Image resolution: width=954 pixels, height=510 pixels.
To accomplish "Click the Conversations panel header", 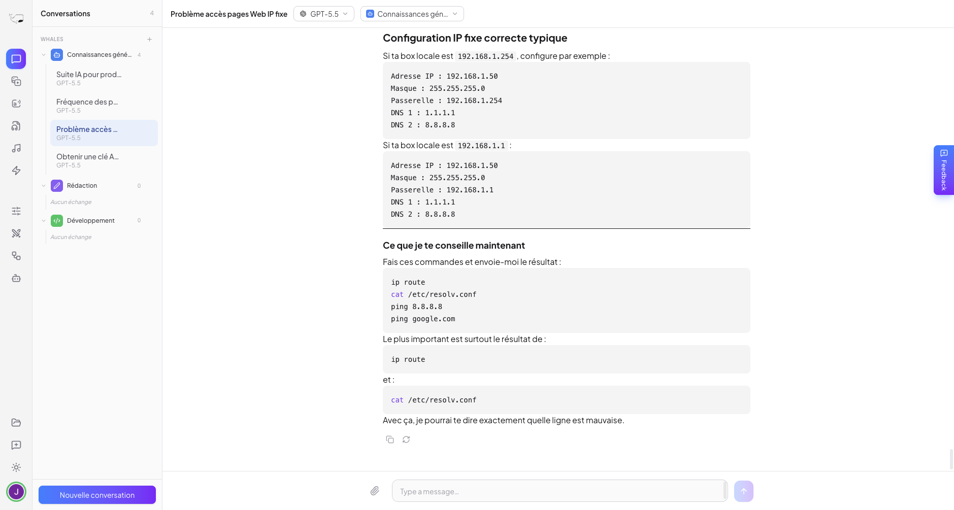I will point(65,14).
